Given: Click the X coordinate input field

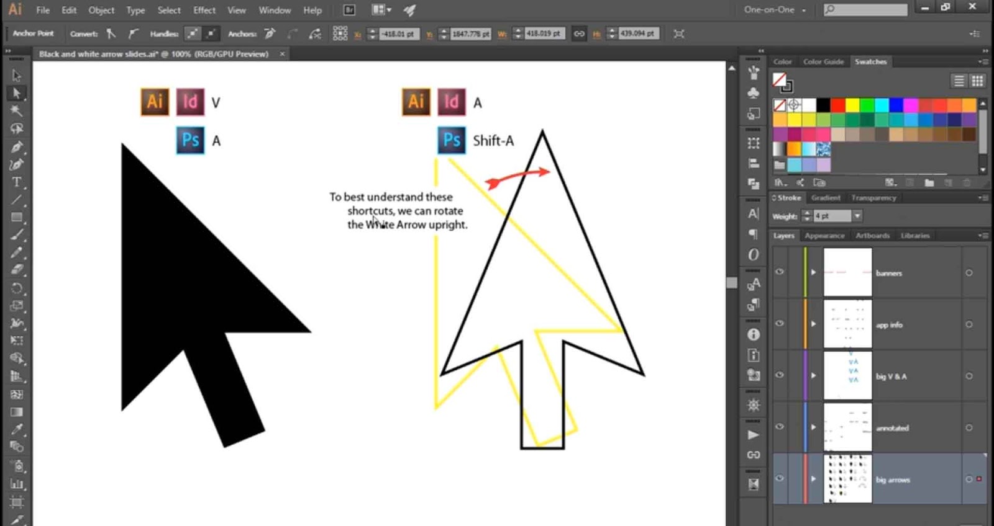Looking at the screenshot, I should point(398,33).
